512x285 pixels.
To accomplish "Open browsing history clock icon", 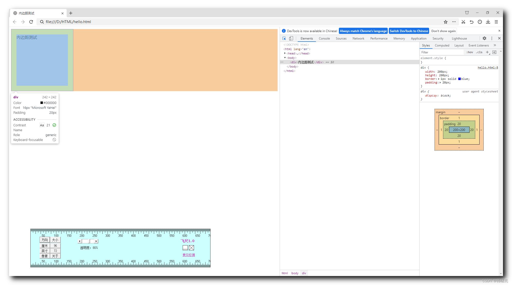I will pos(480,22).
